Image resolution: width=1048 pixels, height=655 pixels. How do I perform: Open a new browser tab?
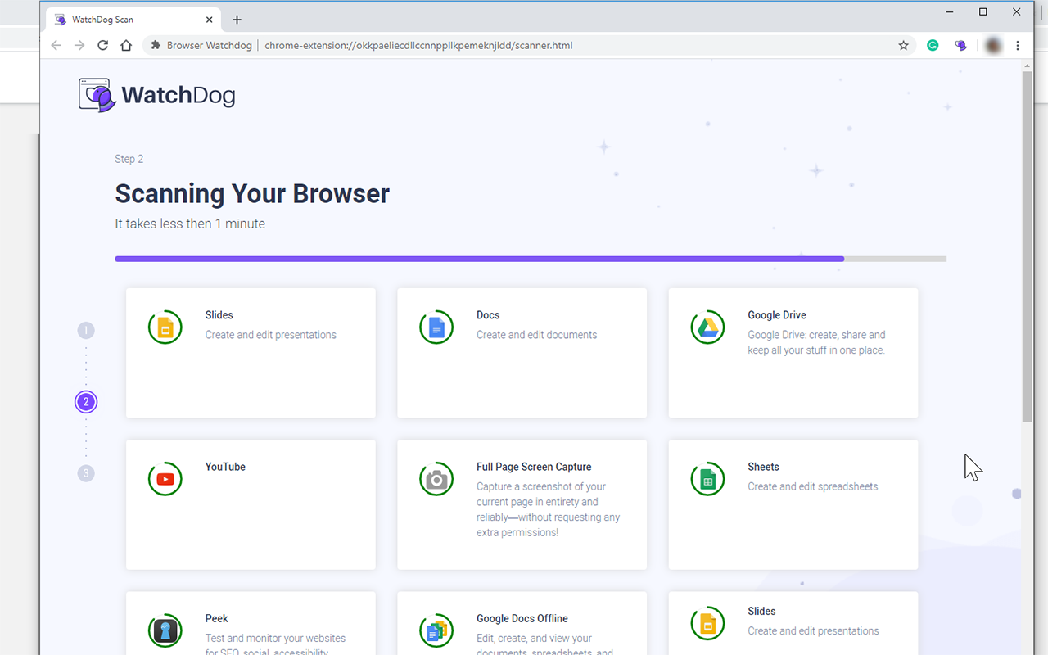pos(237,19)
